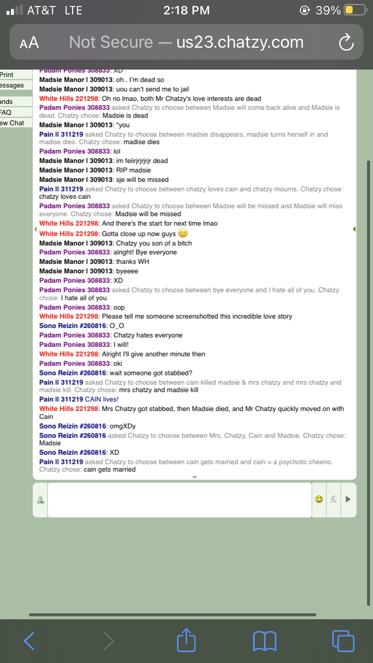Open the AA text size menu
Image resolution: width=373 pixels, height=663 pixels.
coord(29,43)
